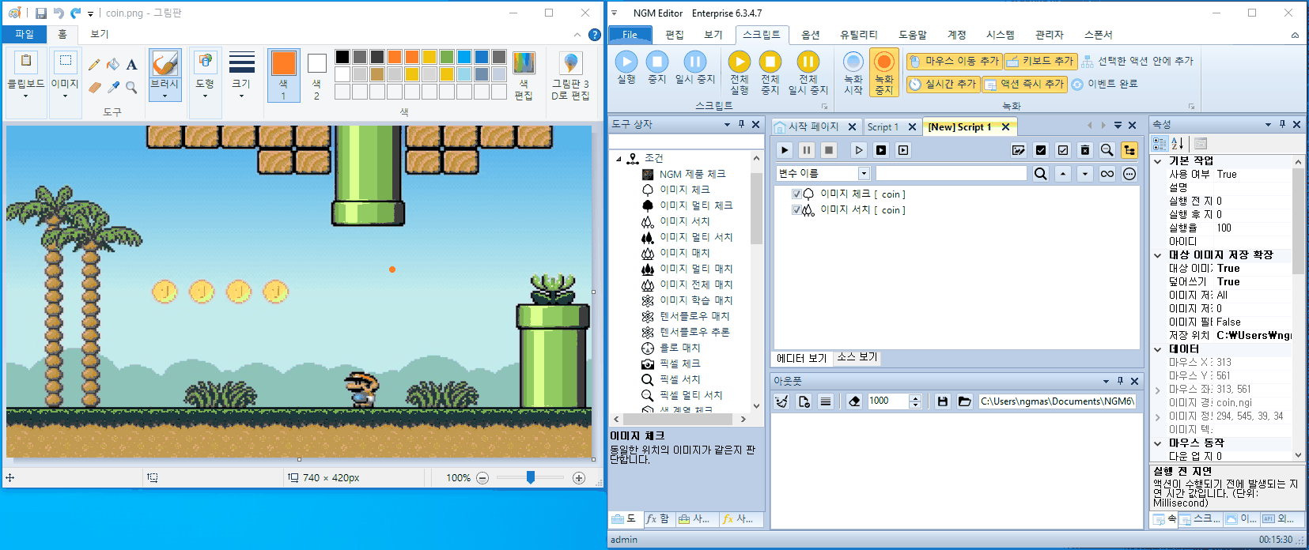The width and height of the screenshot is (1309, 550).
Task: Switch to 시작 페이지 tab
Action: tap(813, 127)
